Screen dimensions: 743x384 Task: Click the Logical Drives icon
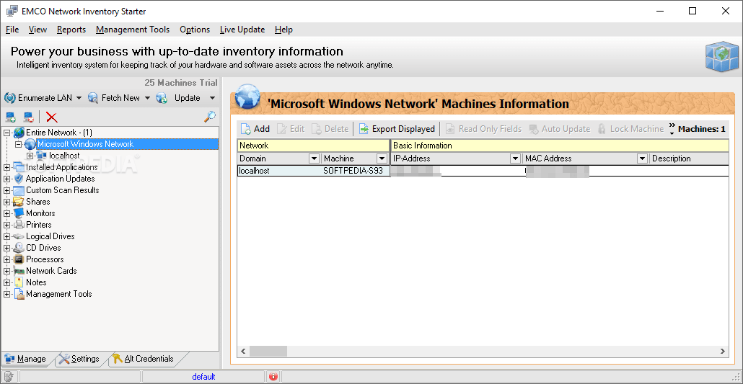[x=19, y=236]
